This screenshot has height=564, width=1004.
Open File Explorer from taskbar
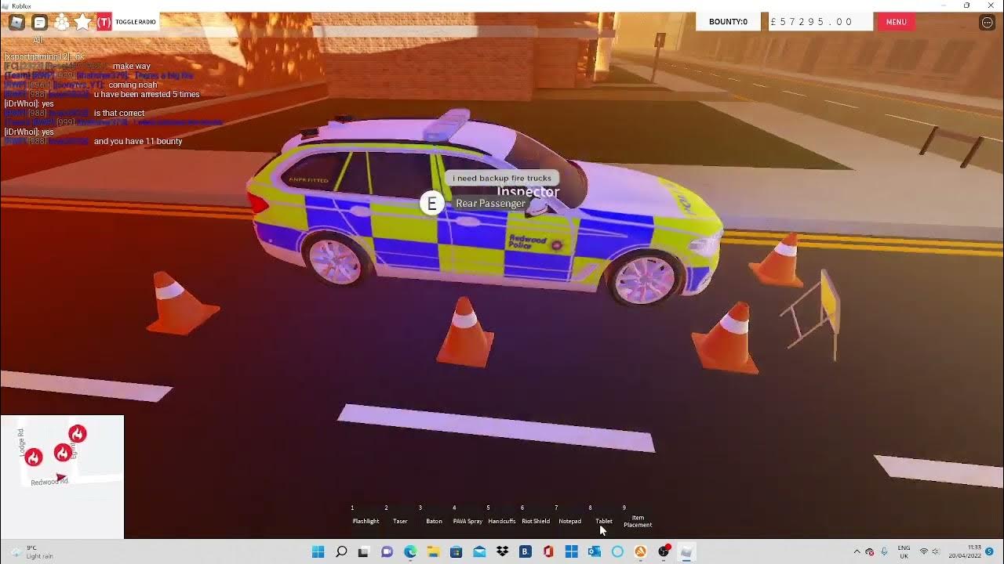pos(433,551)
